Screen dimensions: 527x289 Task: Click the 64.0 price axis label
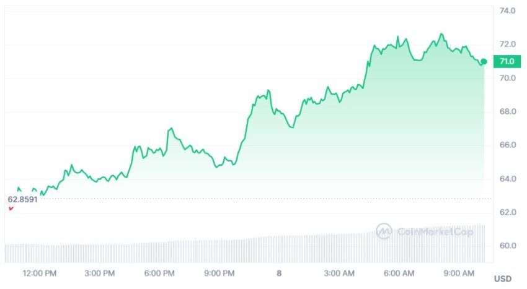coord(508,179)
